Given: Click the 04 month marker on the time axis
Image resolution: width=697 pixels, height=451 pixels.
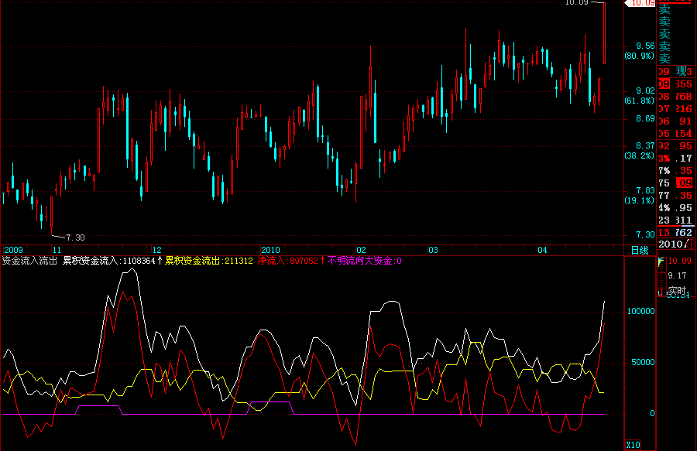Looking at the screenshot, I should (542, 250).
